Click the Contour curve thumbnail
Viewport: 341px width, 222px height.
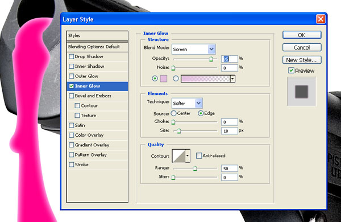tap(178, 156)
